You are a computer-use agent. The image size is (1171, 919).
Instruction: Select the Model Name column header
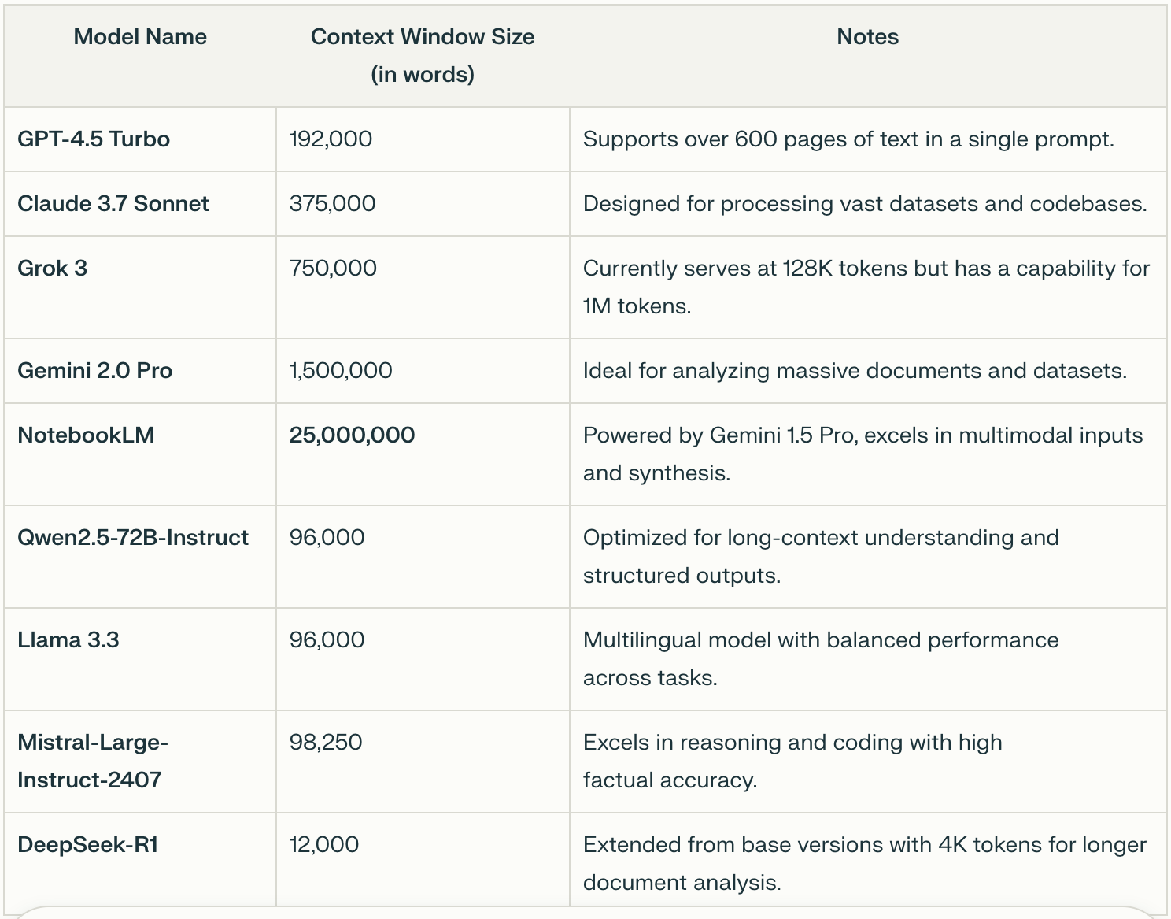pos(139,36)
